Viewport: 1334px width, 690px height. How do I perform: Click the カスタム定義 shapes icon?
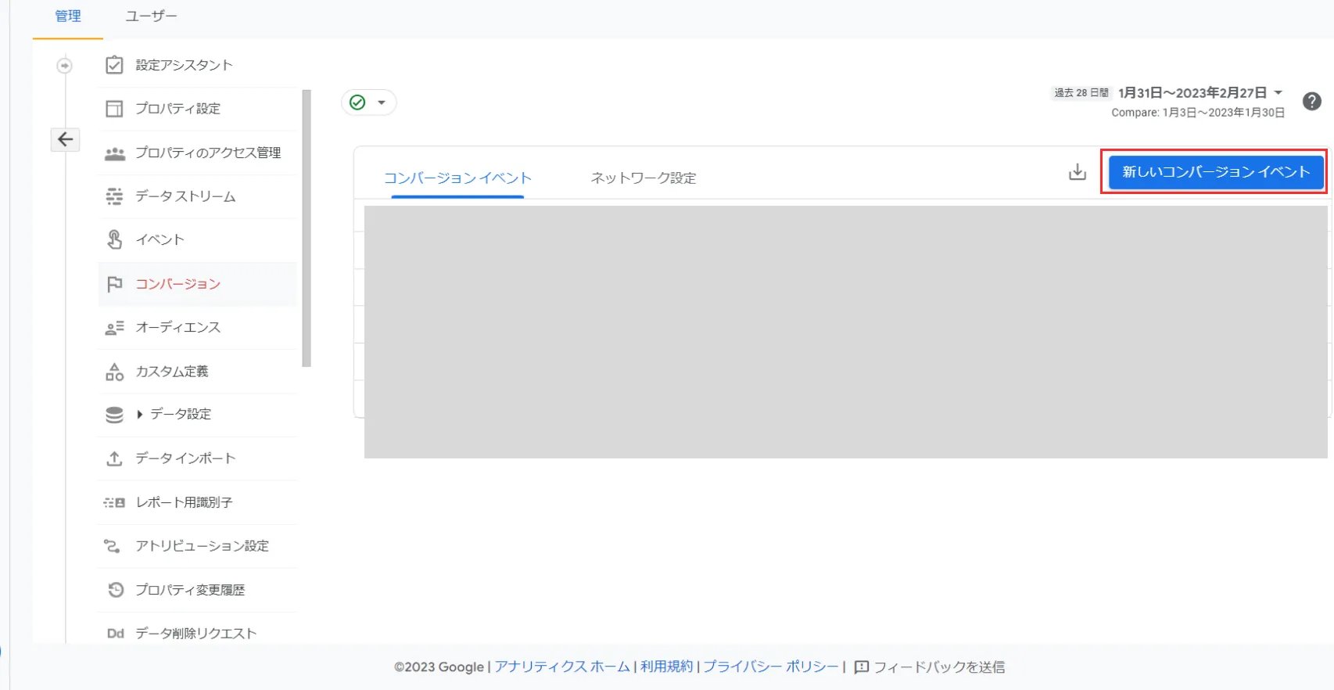[x=114, y=372]
